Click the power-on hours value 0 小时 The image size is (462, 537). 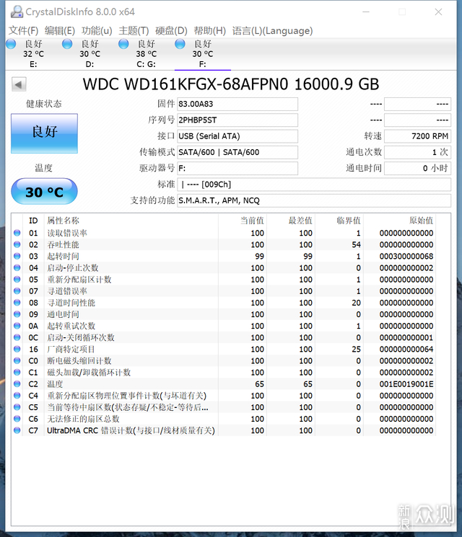tap(417, 169)
